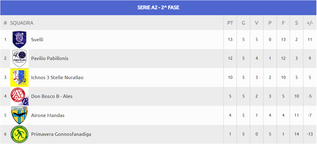317x144 pixels.
Task: Select the Ichnos 3 Stelle Nurallao name
Action: [x=57, y=78]
